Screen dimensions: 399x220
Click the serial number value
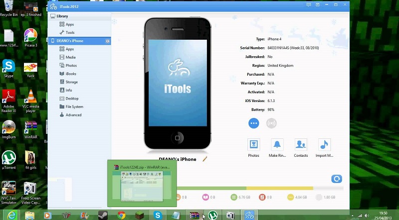[293, 48]
